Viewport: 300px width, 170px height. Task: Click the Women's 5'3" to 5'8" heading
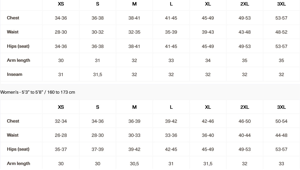[38, 92]
